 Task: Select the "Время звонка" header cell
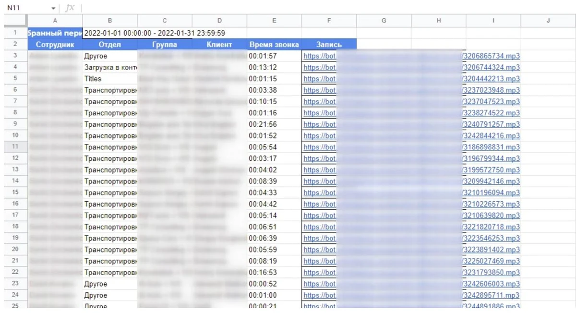point(274,45)
